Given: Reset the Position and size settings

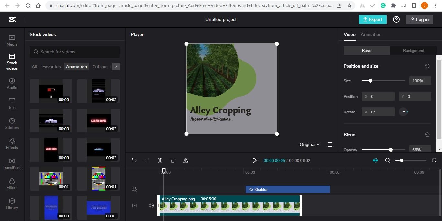Looking at the screenshot, I should 427,66.
